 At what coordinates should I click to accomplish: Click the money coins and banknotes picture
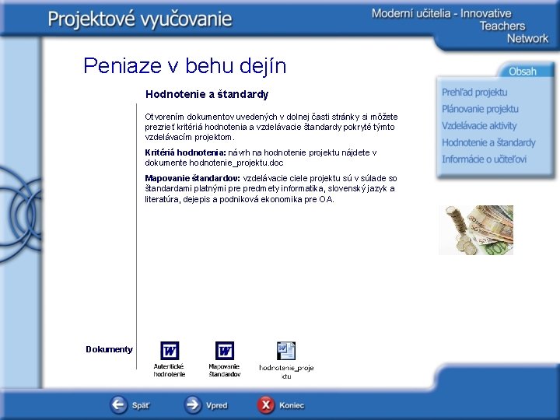point(476,230)
